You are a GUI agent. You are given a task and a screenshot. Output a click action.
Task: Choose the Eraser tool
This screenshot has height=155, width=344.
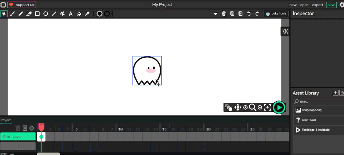(x=29, y=14)
